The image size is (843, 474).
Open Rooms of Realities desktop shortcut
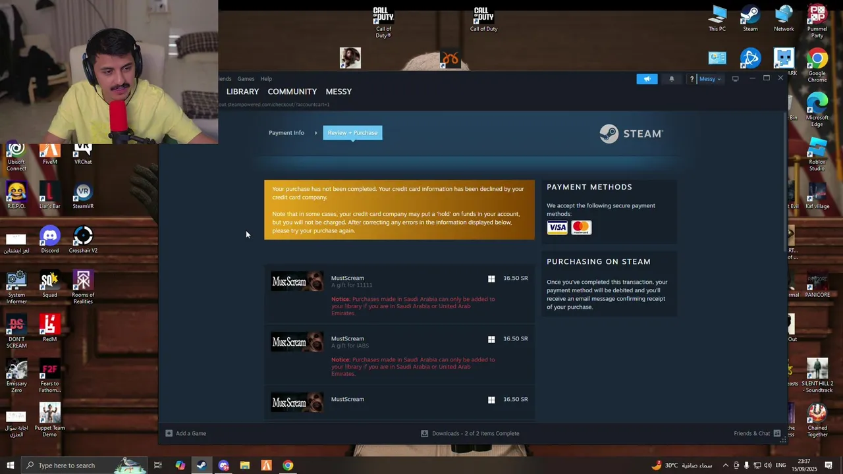click(83, 287)
